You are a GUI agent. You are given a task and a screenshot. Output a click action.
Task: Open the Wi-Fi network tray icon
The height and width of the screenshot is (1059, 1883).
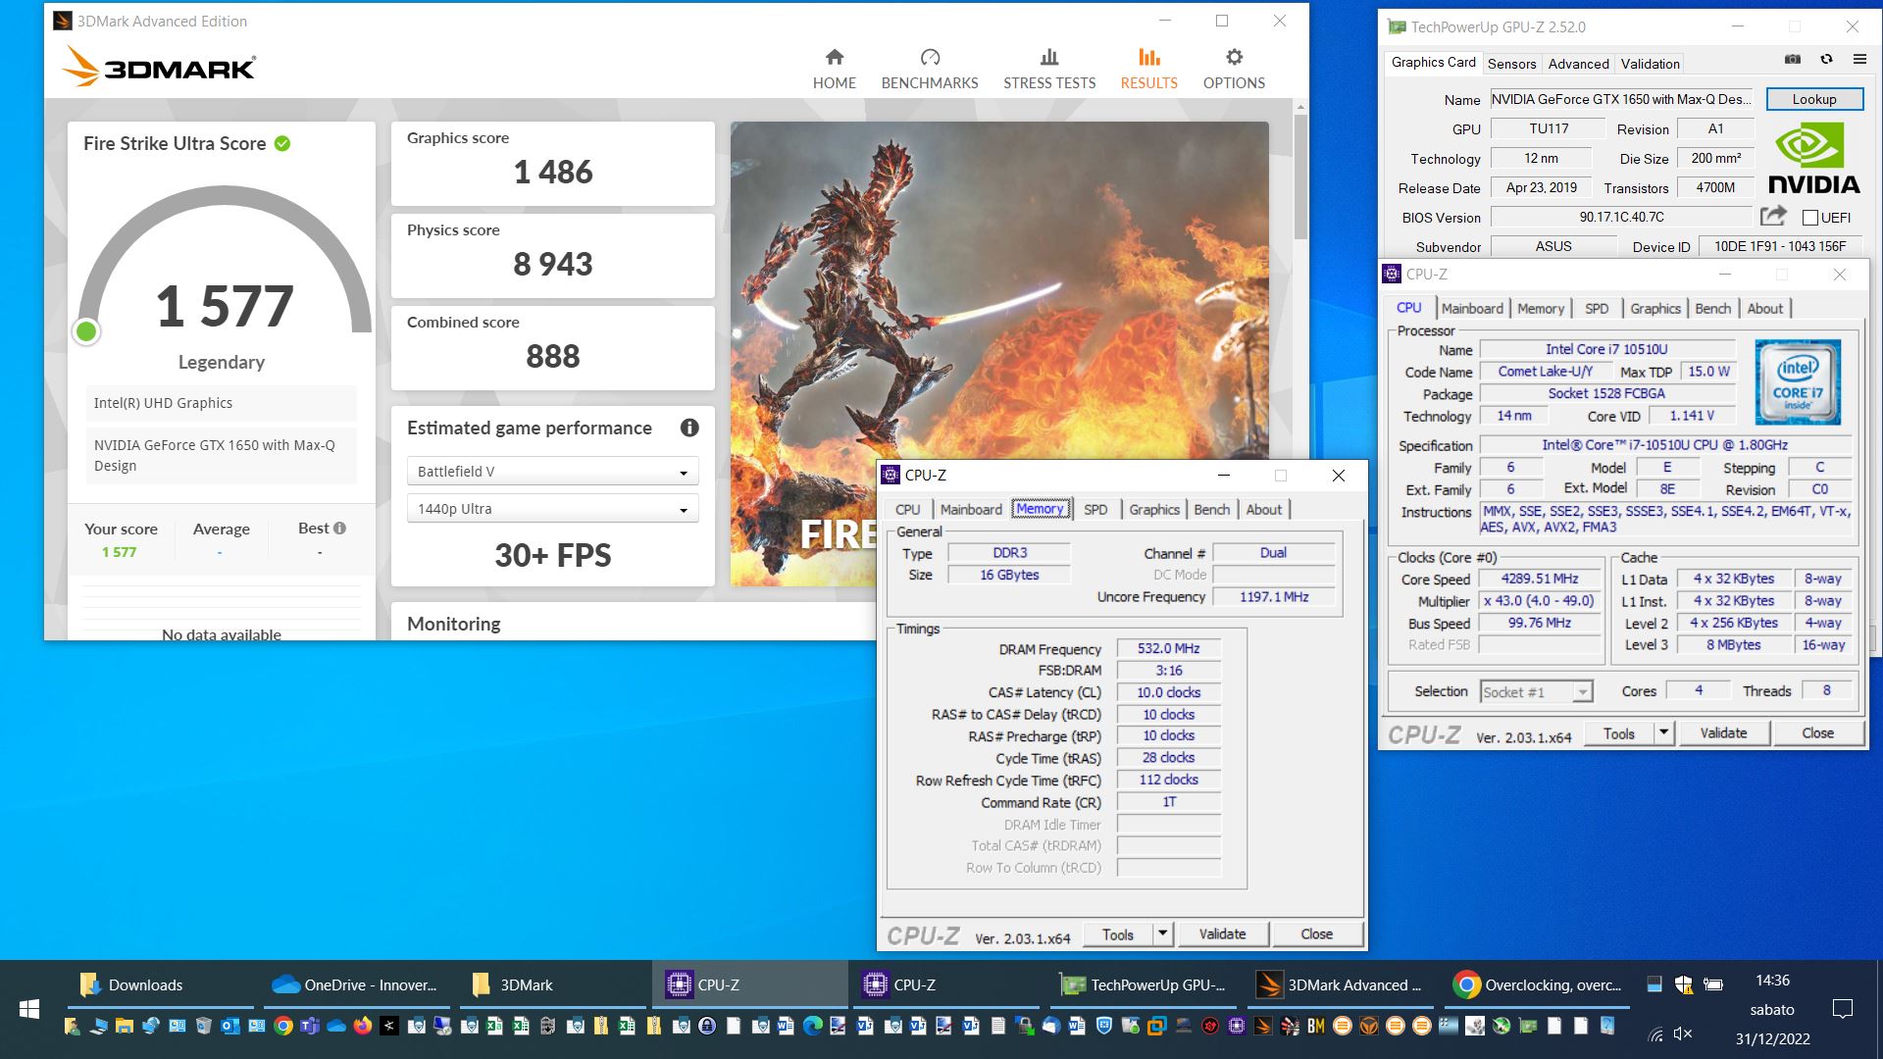click(1655, 1034)
